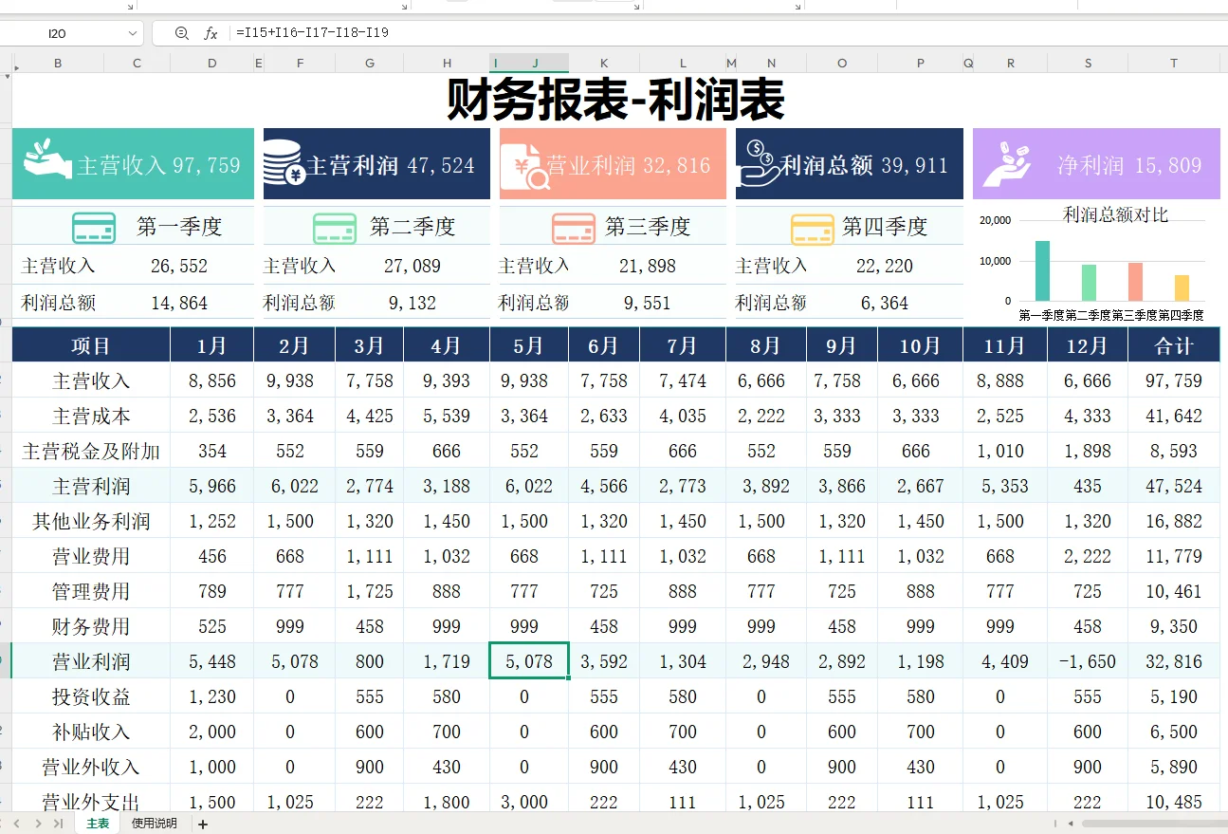Click the 2,000 cell in 补贴收入 row
The width and height of the screenshot is (1228, 834).
pyautogui.click(x=212, y=732)
